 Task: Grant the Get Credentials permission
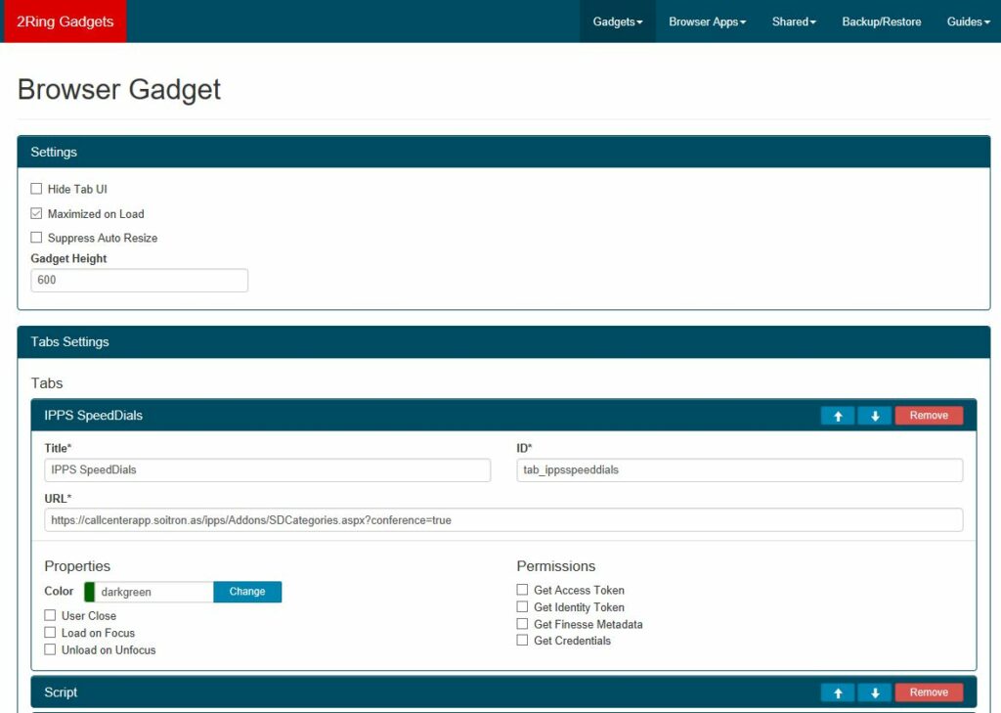pyautogui.click(x=522, y=641)
